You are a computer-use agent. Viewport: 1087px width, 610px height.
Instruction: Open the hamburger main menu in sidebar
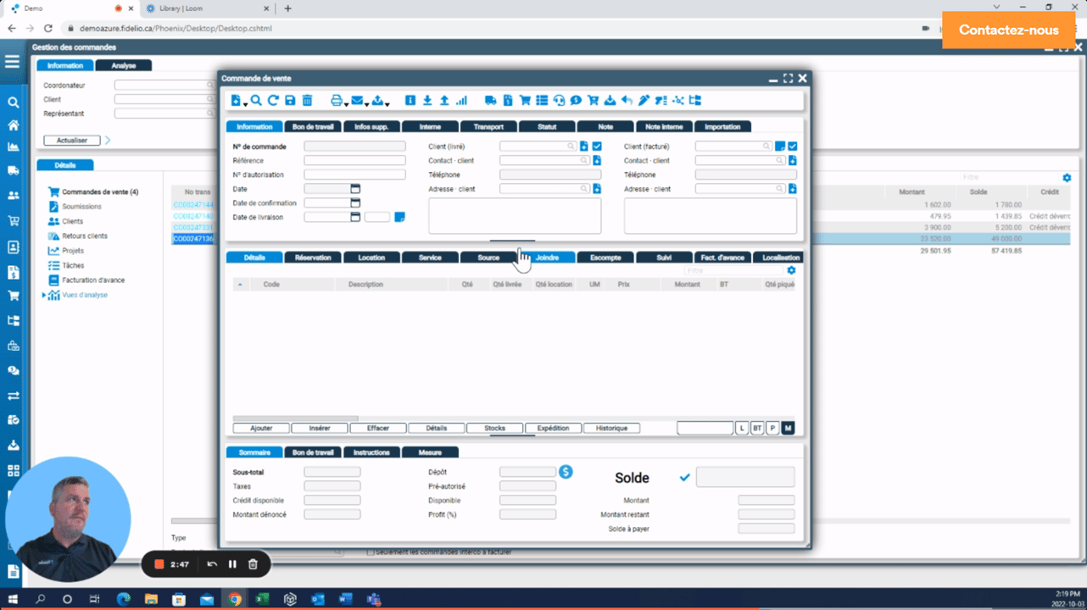tap(12, 62)
